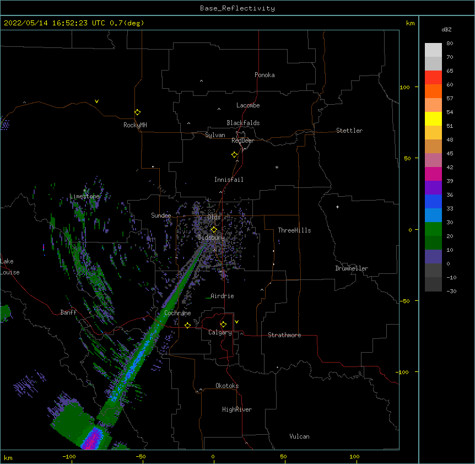Screen dimensions: 475x464
Task: Click the -100 tick label on bottom axis
Action: tap(69, 456)
